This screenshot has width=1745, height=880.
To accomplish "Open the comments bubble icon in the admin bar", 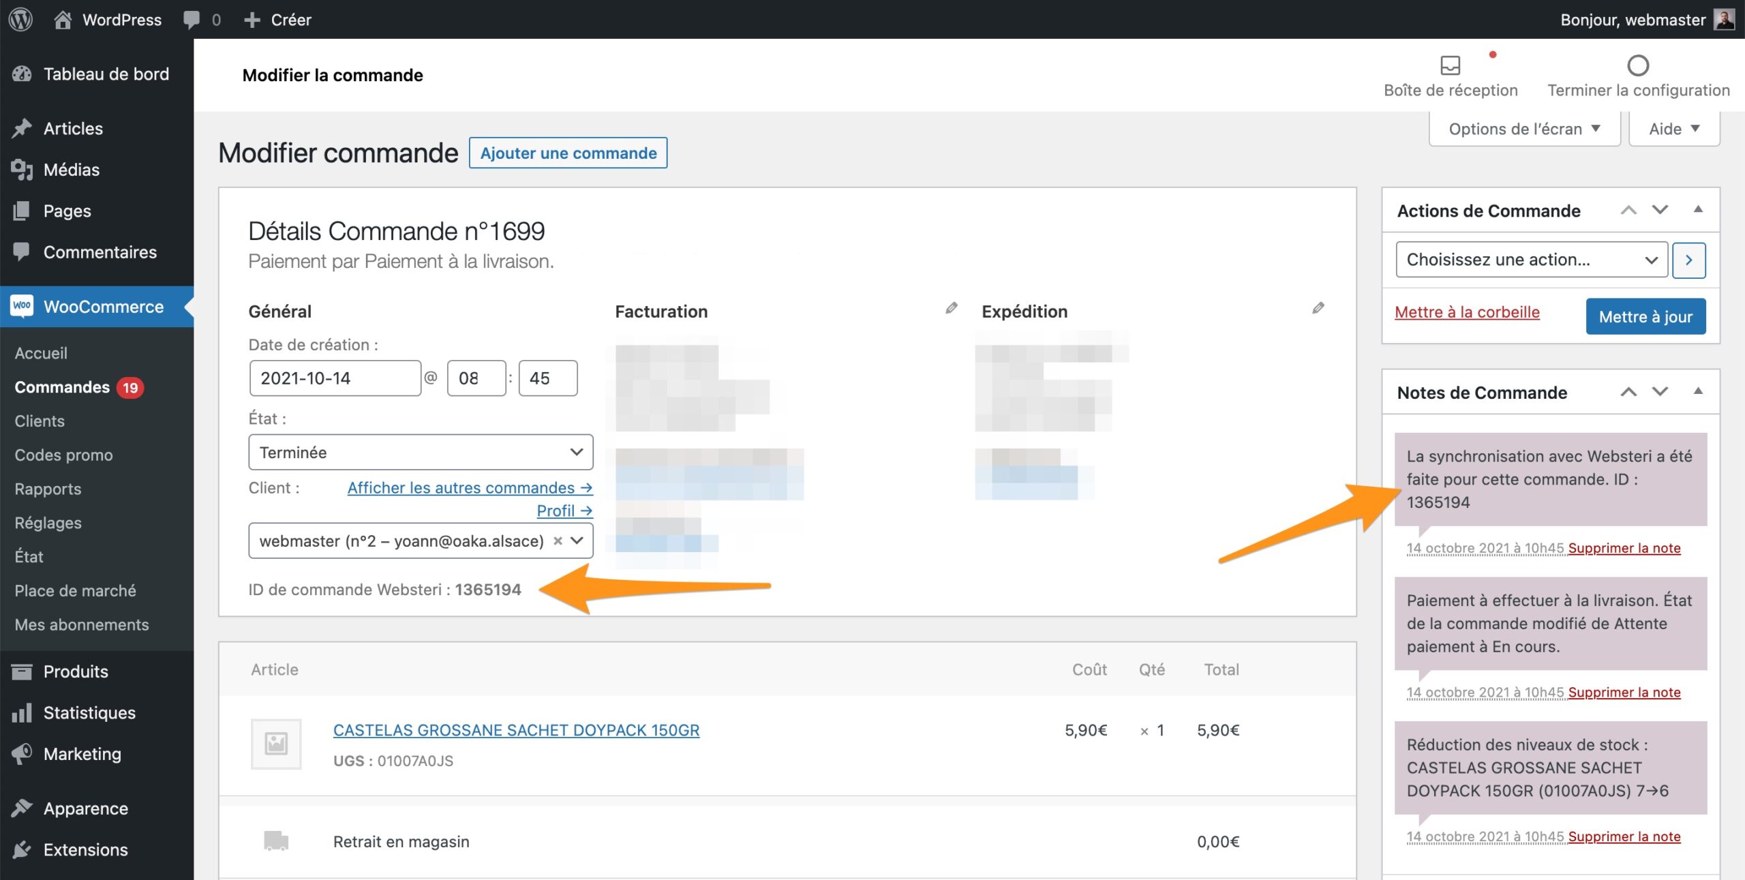I will coord(192,19).
